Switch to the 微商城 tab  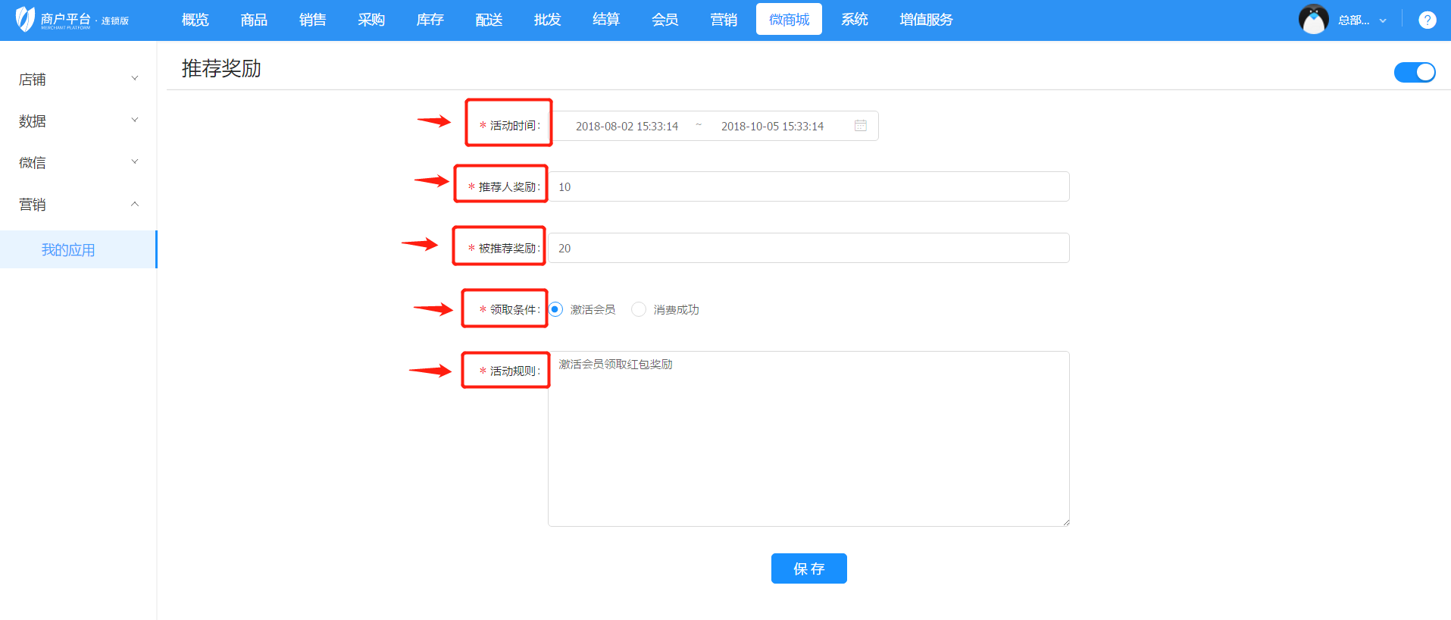789,20
